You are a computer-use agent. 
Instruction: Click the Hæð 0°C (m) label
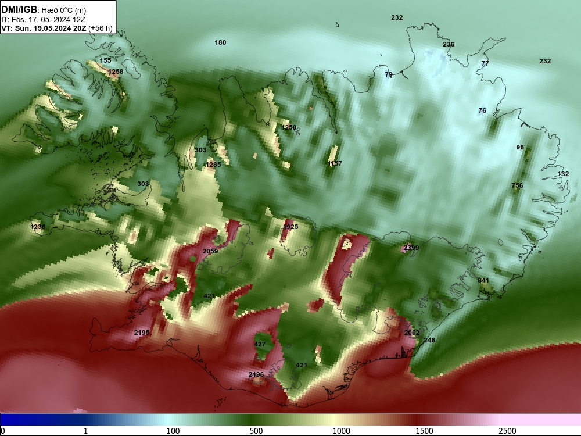click(x=64, y=10)
